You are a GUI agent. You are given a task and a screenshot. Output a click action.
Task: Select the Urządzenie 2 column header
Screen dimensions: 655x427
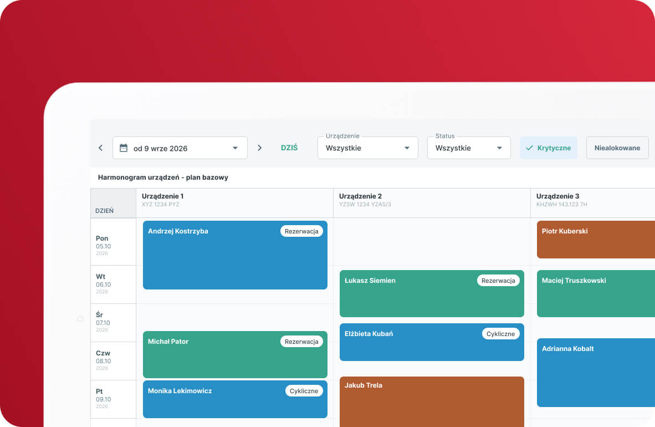coord(432,203)
